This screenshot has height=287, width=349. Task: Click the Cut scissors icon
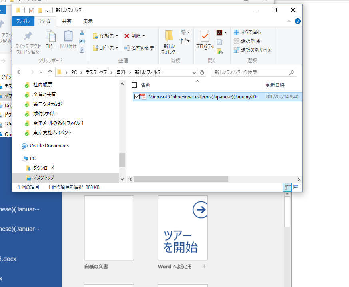(82, 33)
